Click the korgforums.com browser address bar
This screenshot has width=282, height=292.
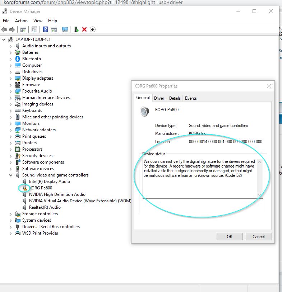pyautogui.click(x=93, y=3)
